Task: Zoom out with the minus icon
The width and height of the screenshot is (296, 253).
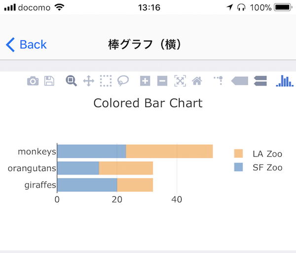Action: point(162,81)
